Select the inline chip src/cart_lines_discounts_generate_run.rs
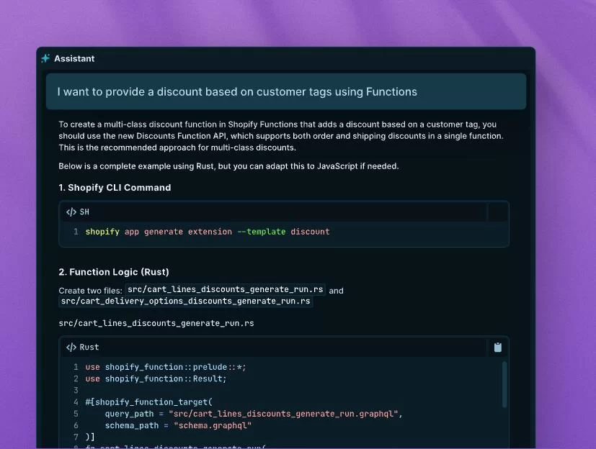 (224, 289)
